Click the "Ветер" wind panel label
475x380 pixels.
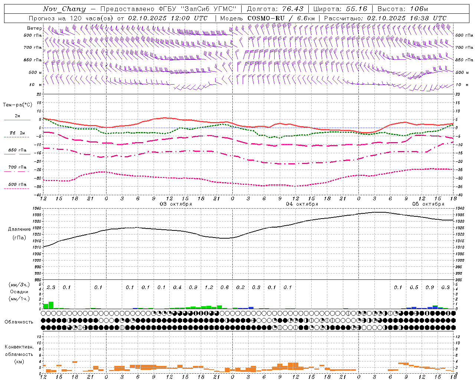click(x=34, y=28)
